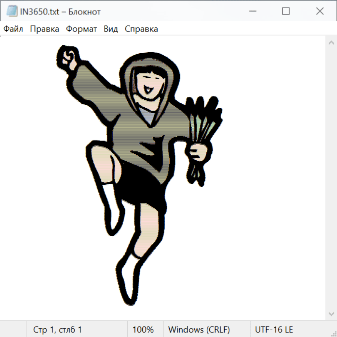Click the 100% zoom indicator
Screen dimensions: 337x337
[143, 330]
